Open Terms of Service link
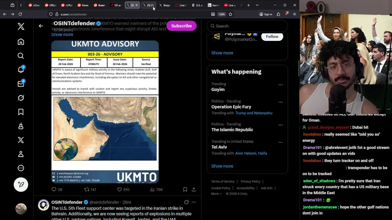Image resolution: width=392 pixels, height=220 pixels. [x=223, y=182]
